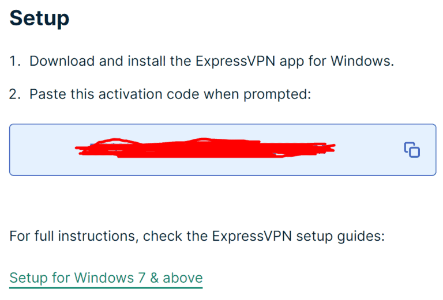Copy the activation code with the copy icon
This screenshot has width=443, height=300.
click(x=411, y=150)
